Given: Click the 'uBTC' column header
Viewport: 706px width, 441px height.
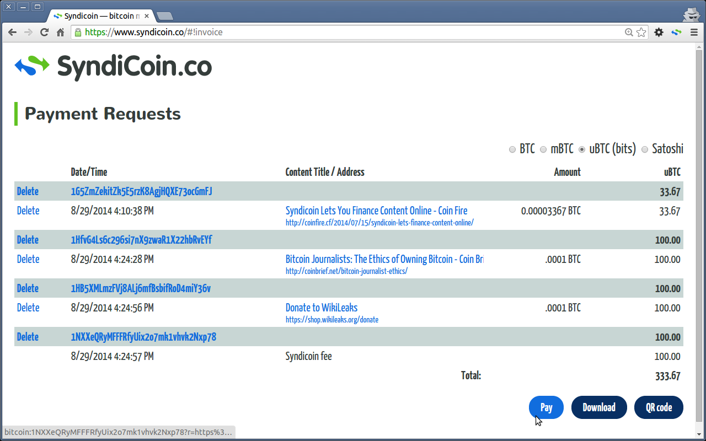Looking at the screenshot, I should [x=672, y=172].
